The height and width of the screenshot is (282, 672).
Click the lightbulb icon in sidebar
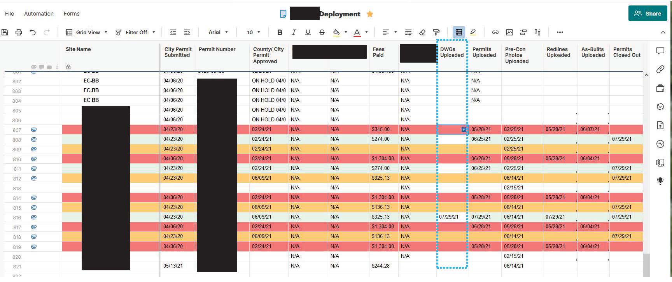point(660,181)
